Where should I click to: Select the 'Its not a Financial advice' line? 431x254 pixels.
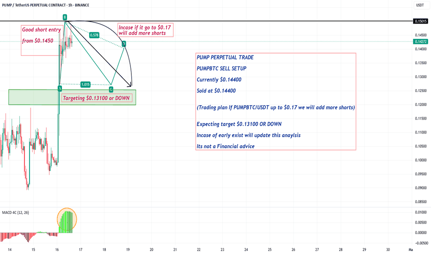225,146
